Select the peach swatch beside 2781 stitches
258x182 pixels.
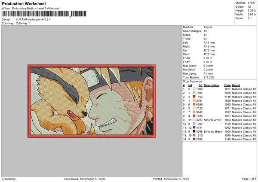point(194,100)
